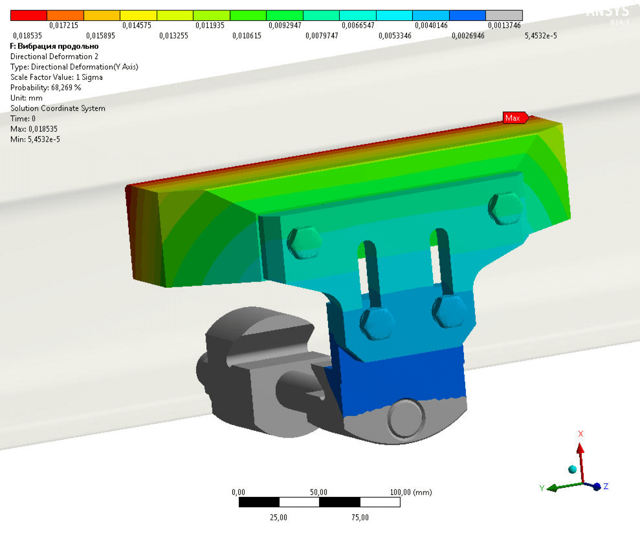Select the pure yellow legend band below 0,014575

tap(138, 16)
